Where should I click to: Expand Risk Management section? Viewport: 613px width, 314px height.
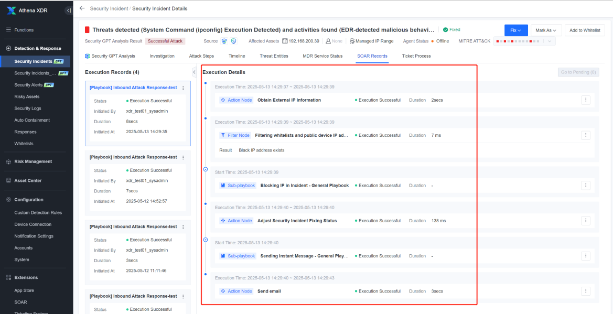(33, 161)
